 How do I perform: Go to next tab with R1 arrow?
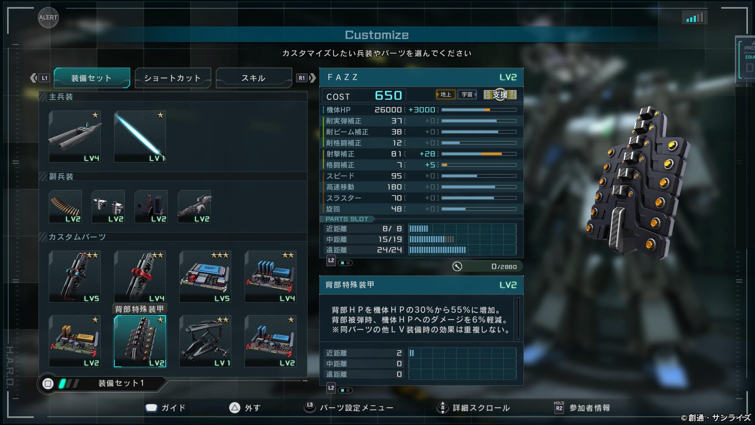coord(306,78)
